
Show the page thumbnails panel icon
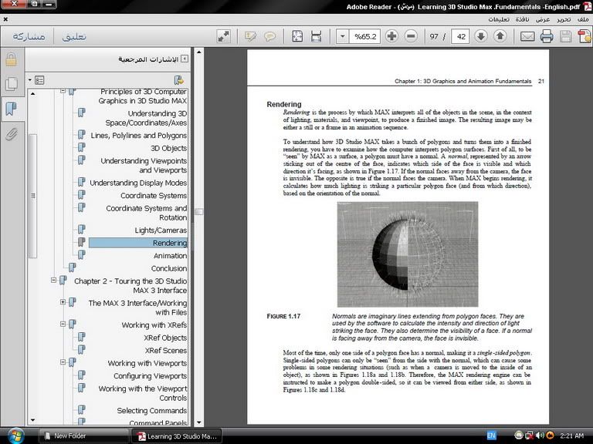click(x=12, y=84)
